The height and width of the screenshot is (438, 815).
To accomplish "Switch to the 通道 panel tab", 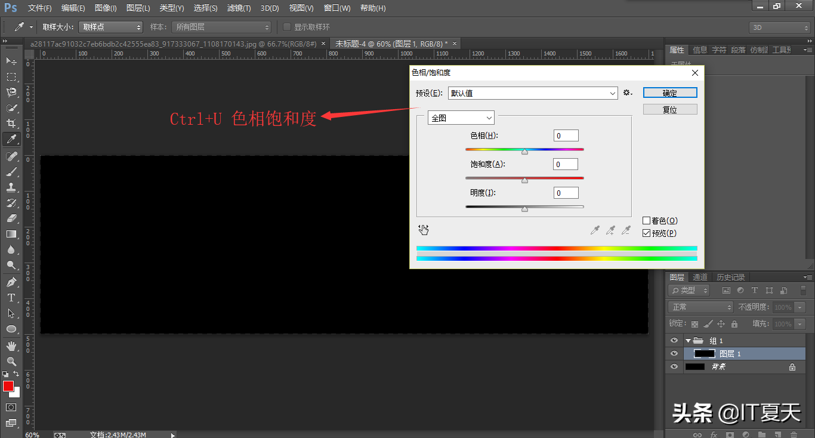I will [x=700, y=277].
